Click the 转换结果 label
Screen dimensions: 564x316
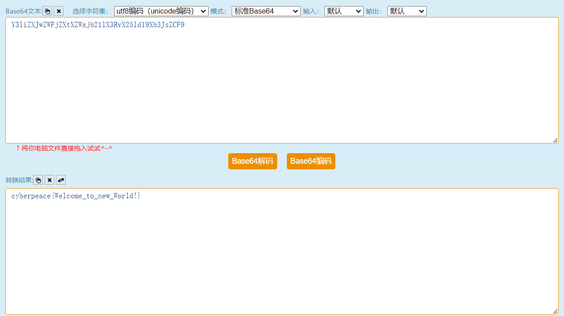[x=19, y=180]
